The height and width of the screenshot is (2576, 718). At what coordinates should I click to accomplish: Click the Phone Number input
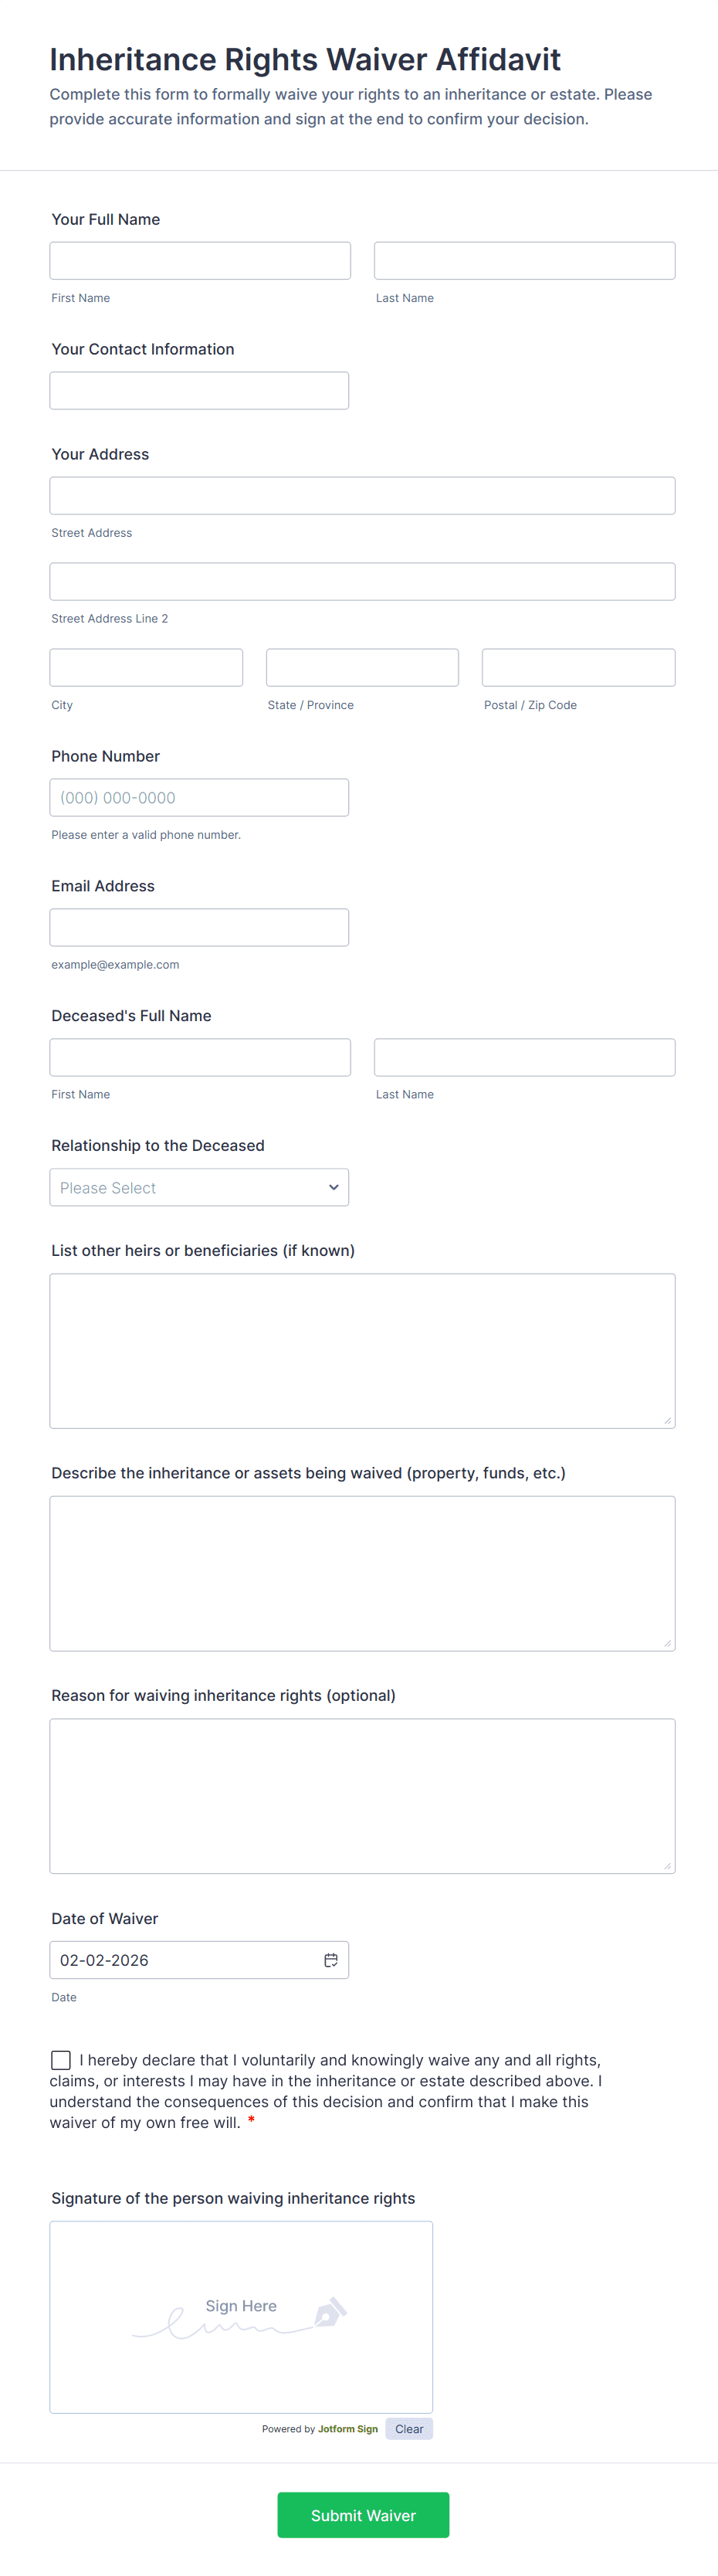[x=199, y=797]
